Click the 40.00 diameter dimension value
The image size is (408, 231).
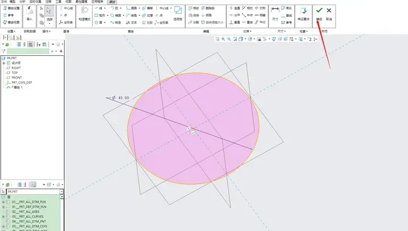point(124,98)
